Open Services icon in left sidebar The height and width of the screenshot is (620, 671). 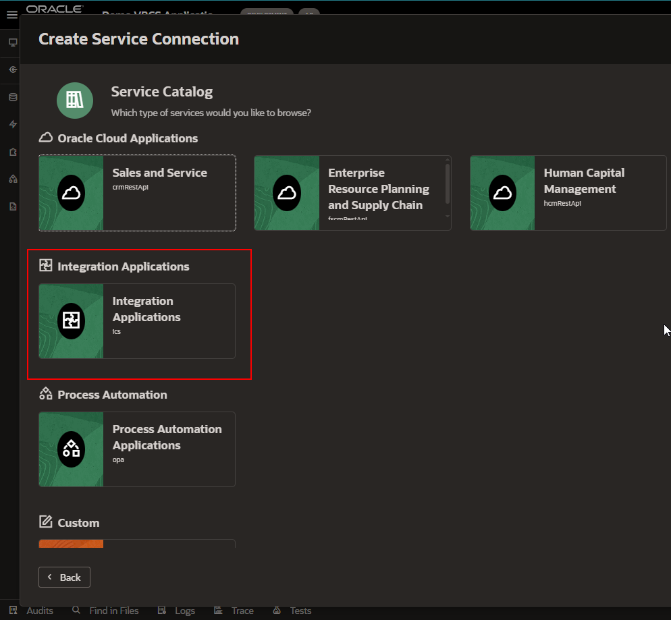13,69
